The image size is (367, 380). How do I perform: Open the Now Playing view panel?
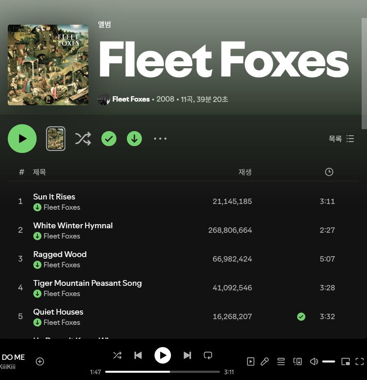point(250,361)
